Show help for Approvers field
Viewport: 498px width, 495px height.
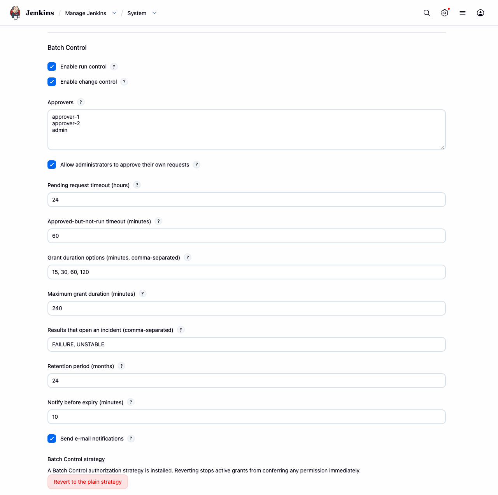point(81,102)
